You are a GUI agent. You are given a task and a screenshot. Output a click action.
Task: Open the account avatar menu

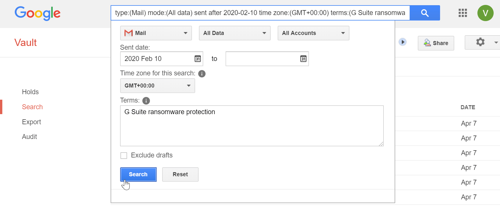tap(485, 13)
